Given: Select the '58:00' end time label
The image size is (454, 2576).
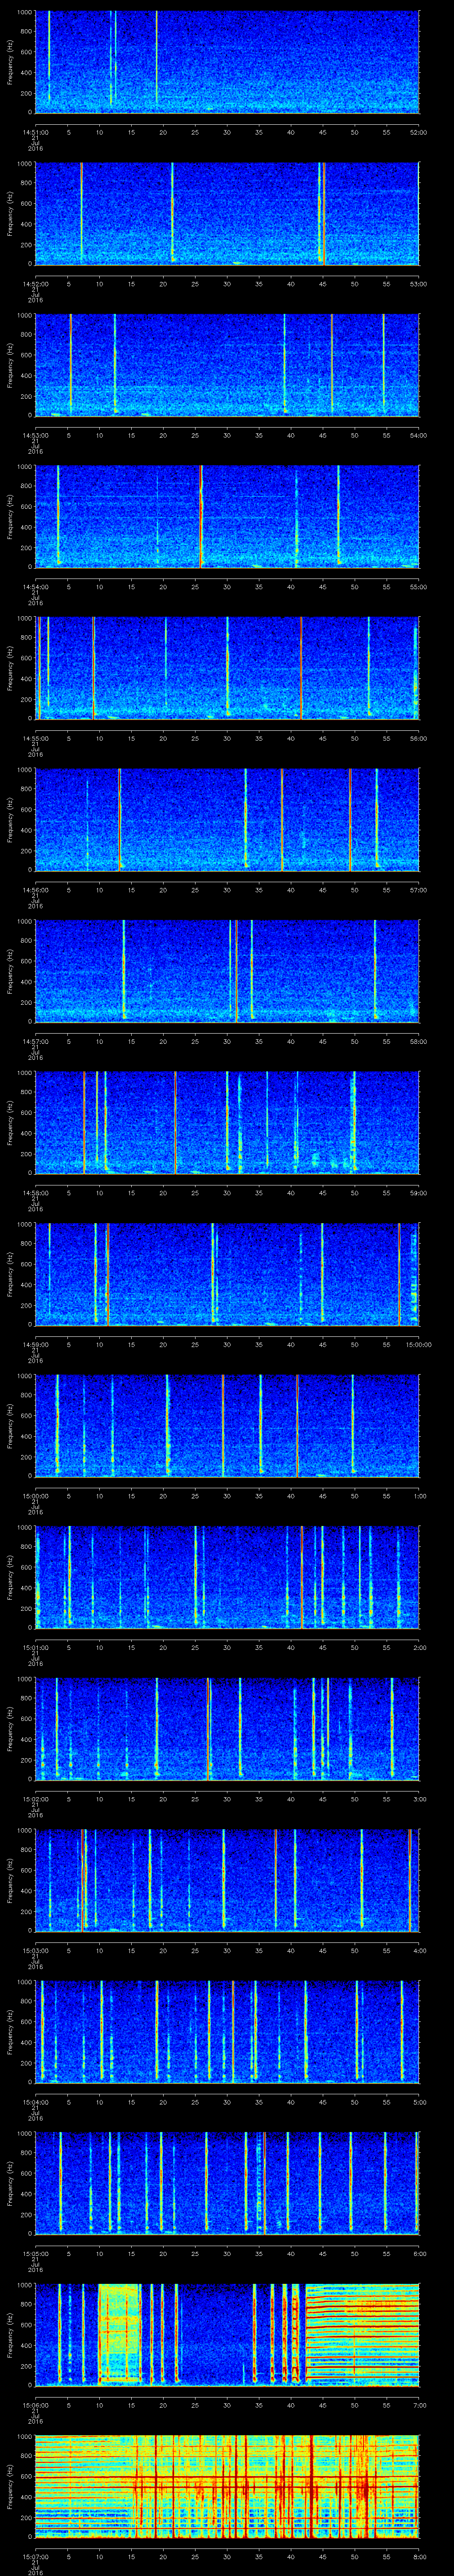Looking at the screenshot, I should point(419,1041).
